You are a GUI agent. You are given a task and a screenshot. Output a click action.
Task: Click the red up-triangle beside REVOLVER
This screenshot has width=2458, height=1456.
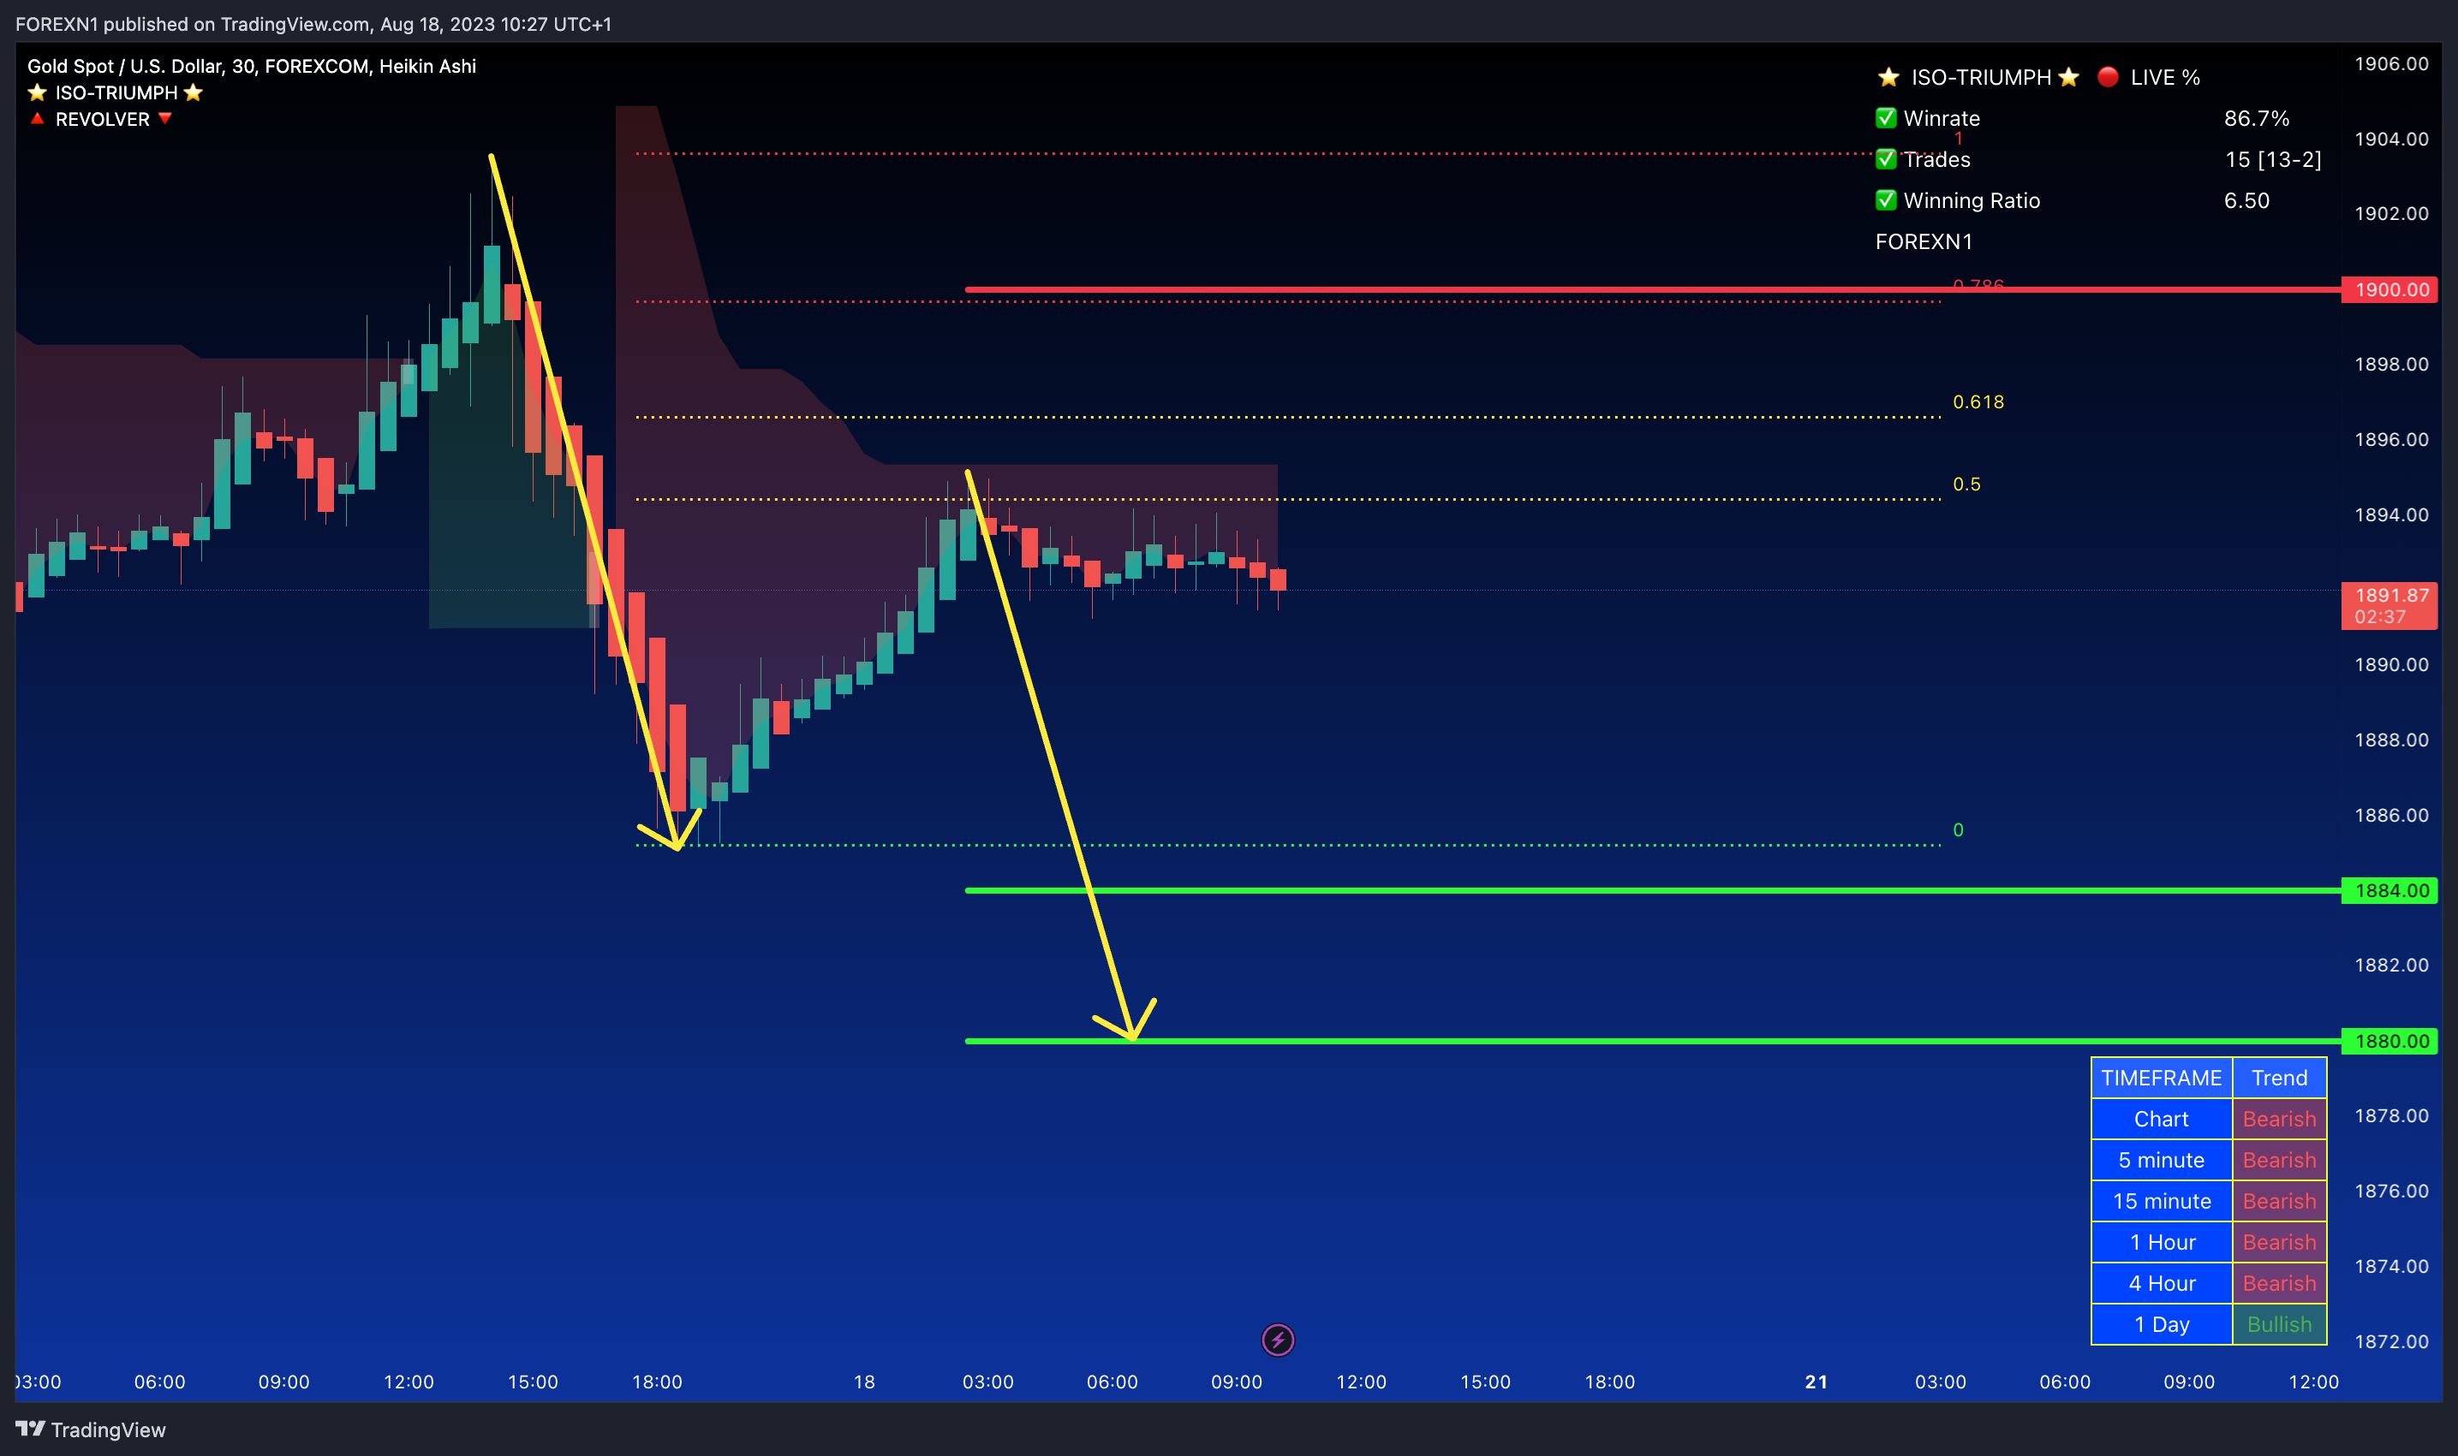tap(36, 119)
